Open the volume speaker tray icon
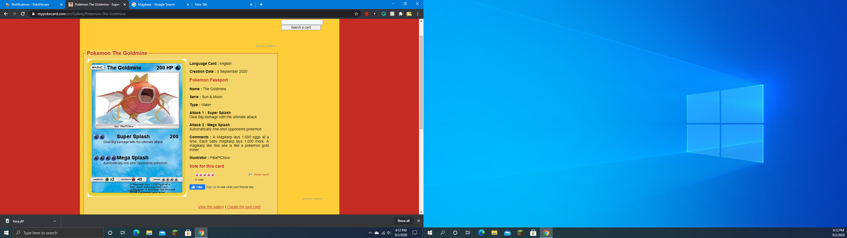Screen dimensions: 847x238 coord(389,233)
